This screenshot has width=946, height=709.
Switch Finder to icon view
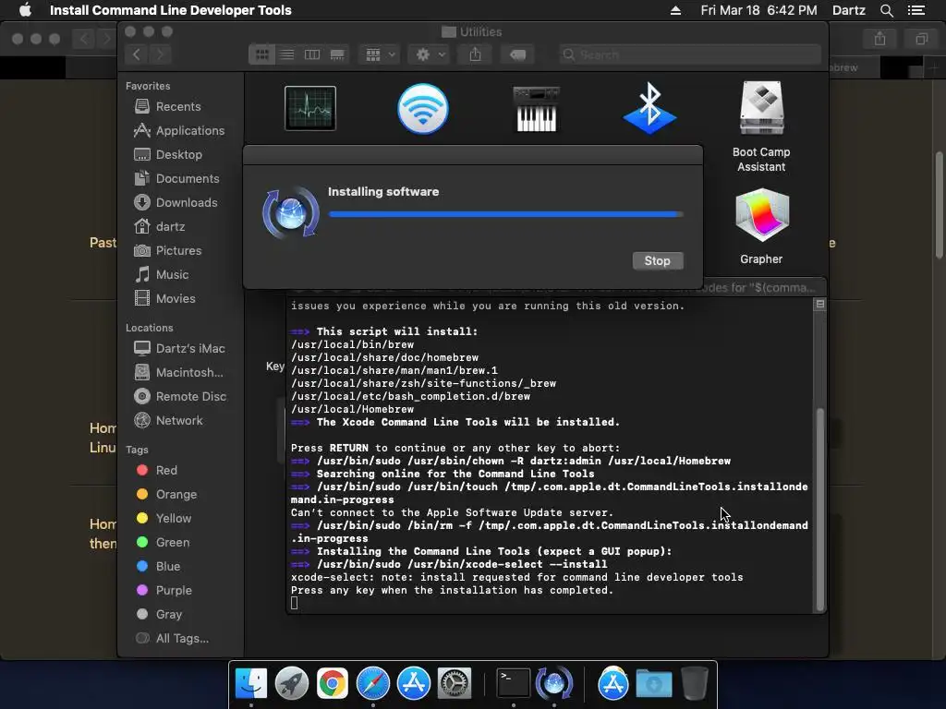click(x=261, y=54)
